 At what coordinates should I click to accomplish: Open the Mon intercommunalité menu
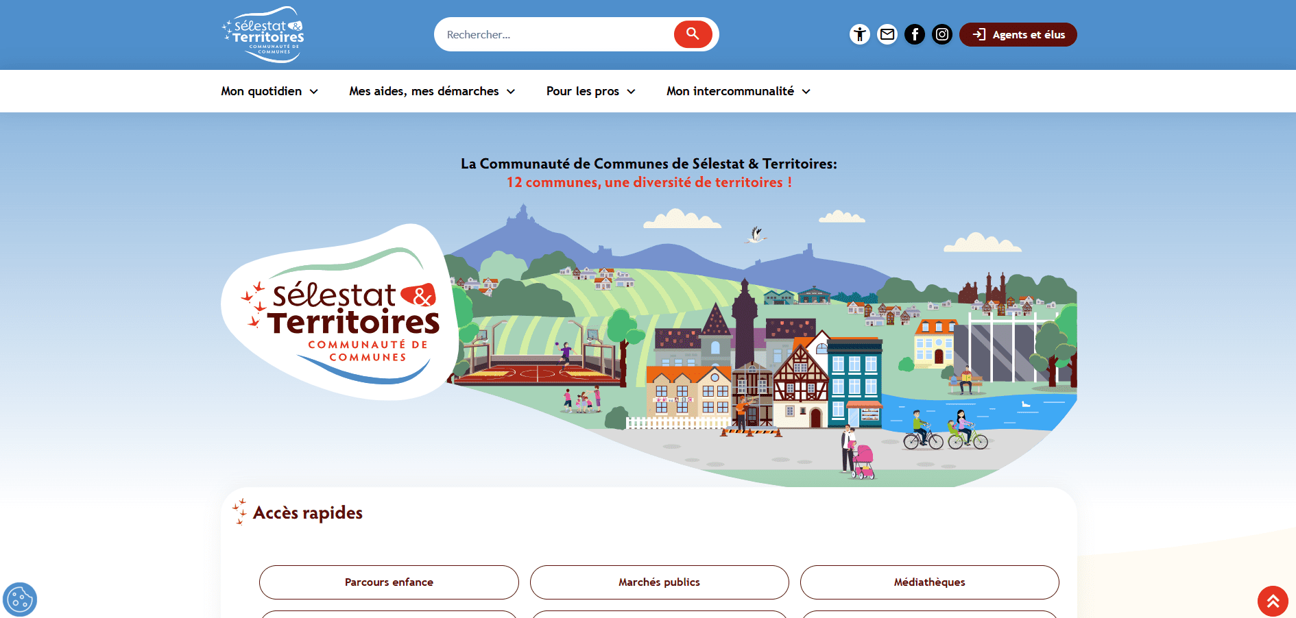click(730, 91)
